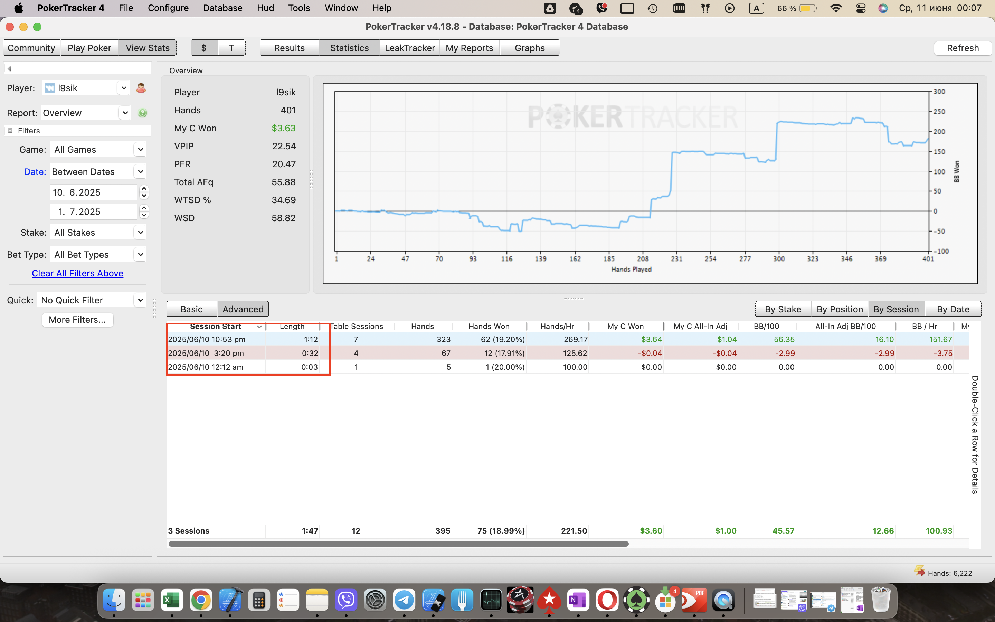The width and height of the screenshot is (995, 622).
Task: Increment the start date stepper up
Action: pos(144,189)
